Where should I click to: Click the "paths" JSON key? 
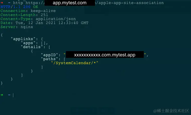tap(50, 59)
